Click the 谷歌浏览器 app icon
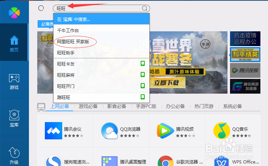Viewport: 268px width, 166px height. (x=165, y=161)
